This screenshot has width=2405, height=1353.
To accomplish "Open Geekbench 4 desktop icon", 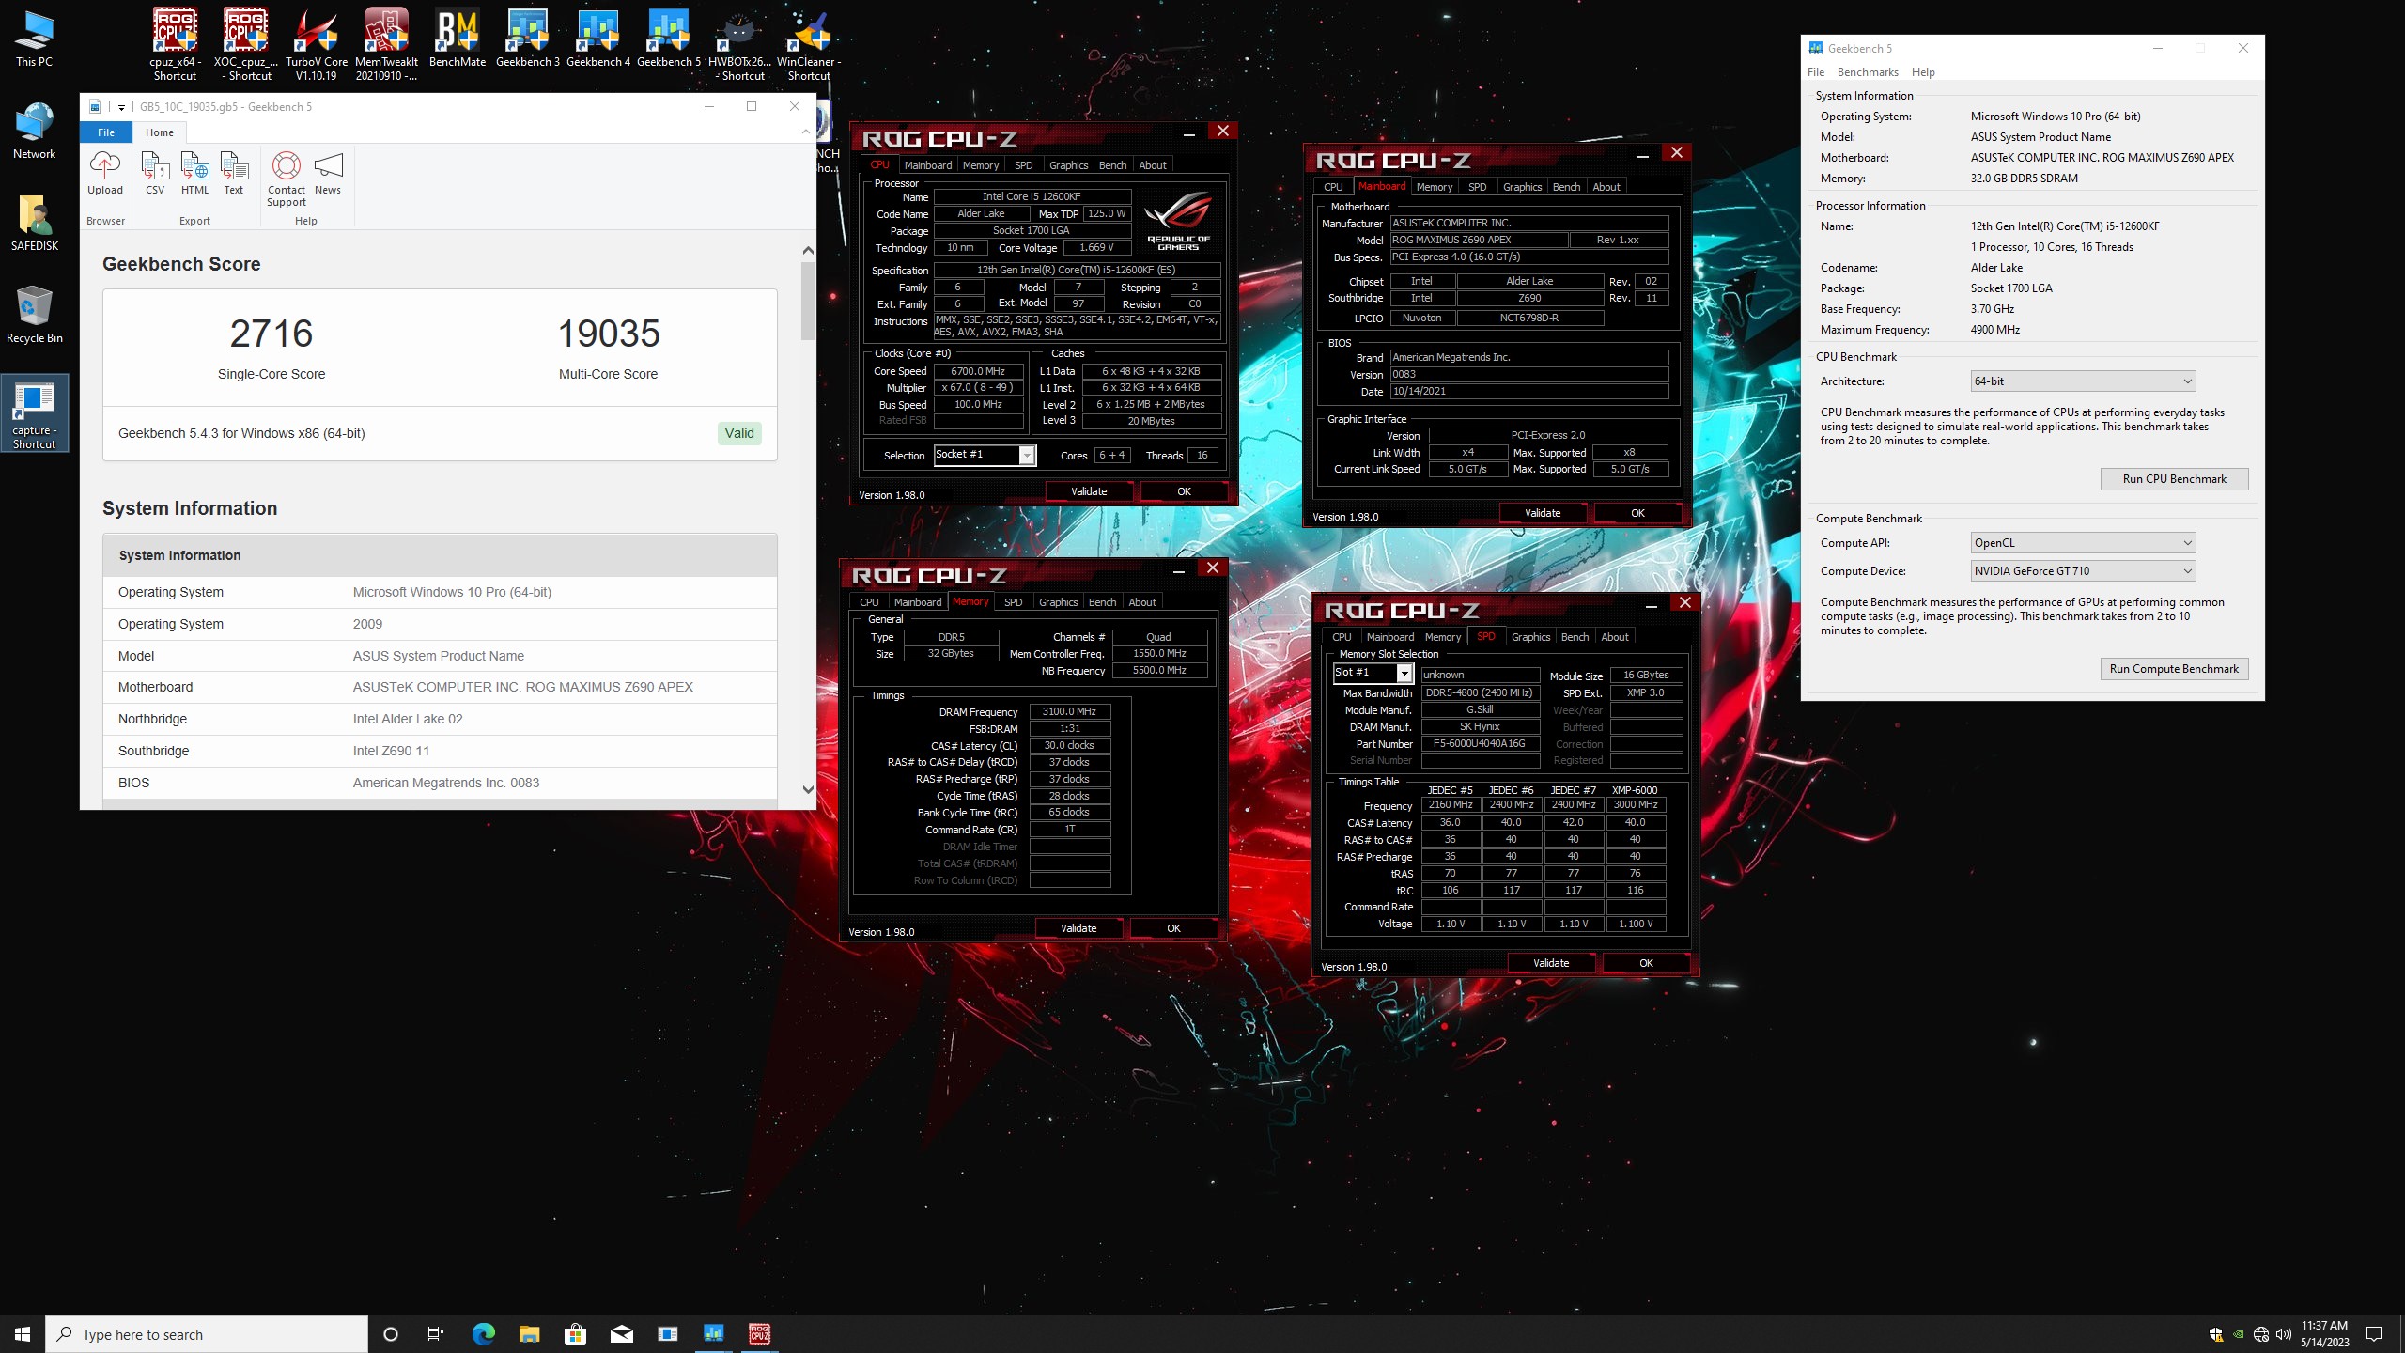I will [597, 38].
